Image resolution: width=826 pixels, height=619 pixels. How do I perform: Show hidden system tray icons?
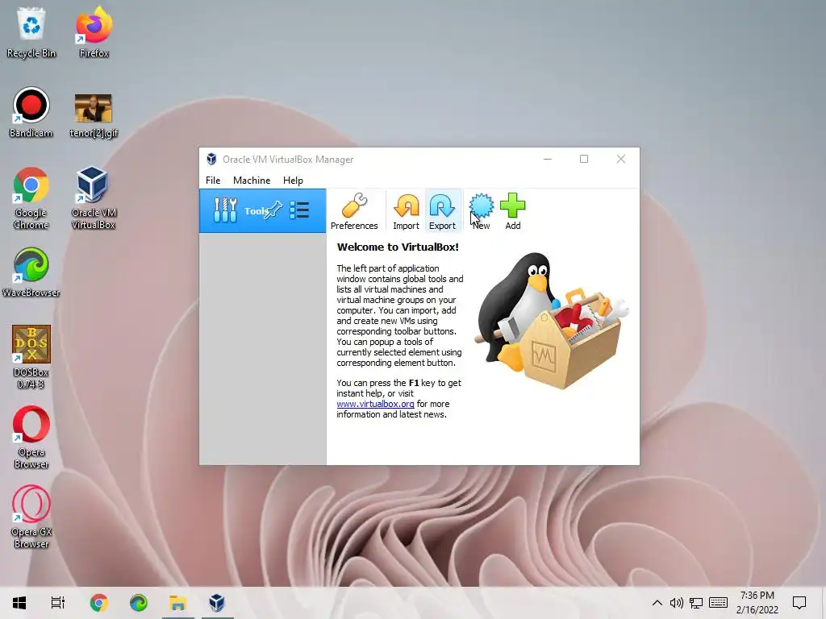click(657, 603)
